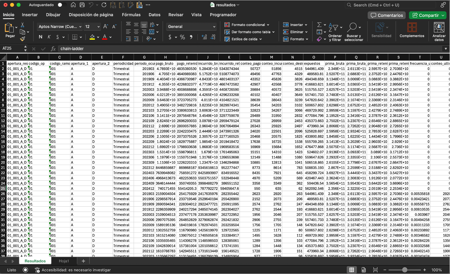Toggle center horizontal alignment
Viewport: 450px width, 274px height.
point(136,32)
